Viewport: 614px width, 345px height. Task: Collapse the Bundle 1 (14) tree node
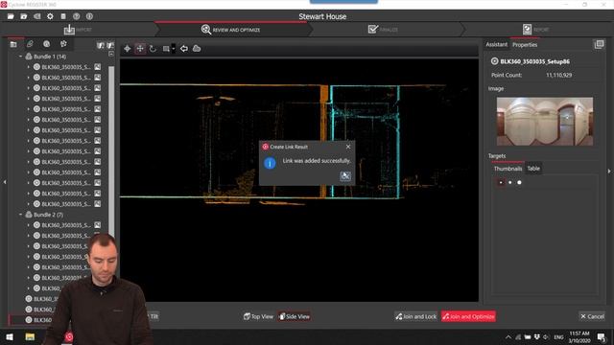(20, 57)
